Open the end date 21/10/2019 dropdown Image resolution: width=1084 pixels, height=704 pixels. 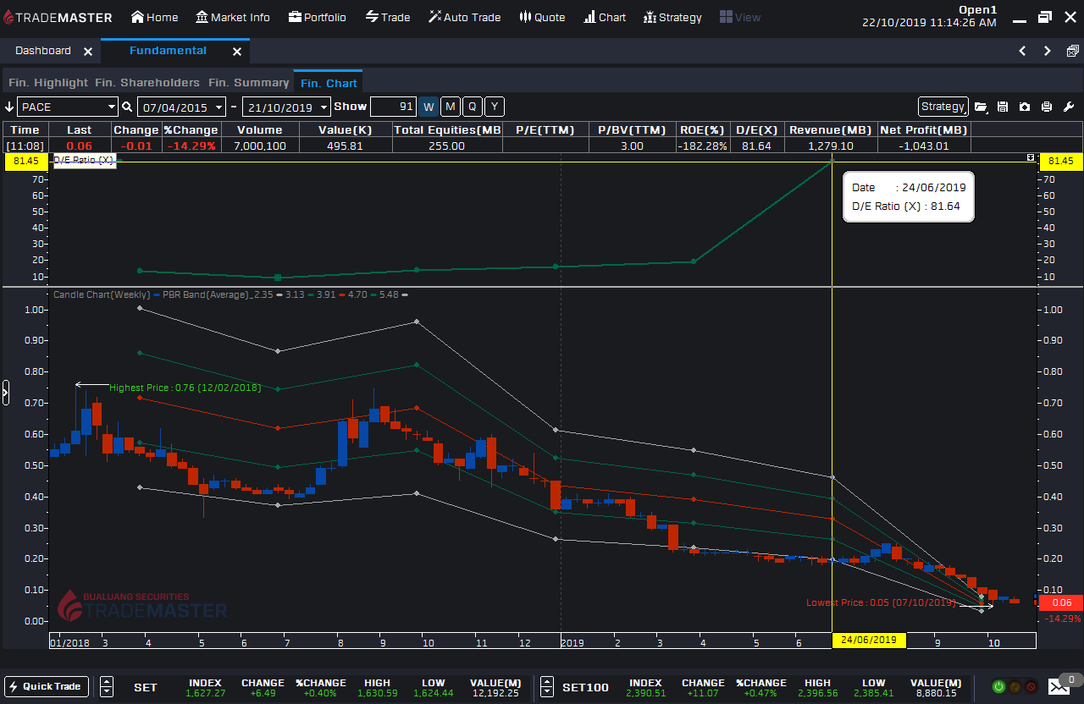point(323,107)
